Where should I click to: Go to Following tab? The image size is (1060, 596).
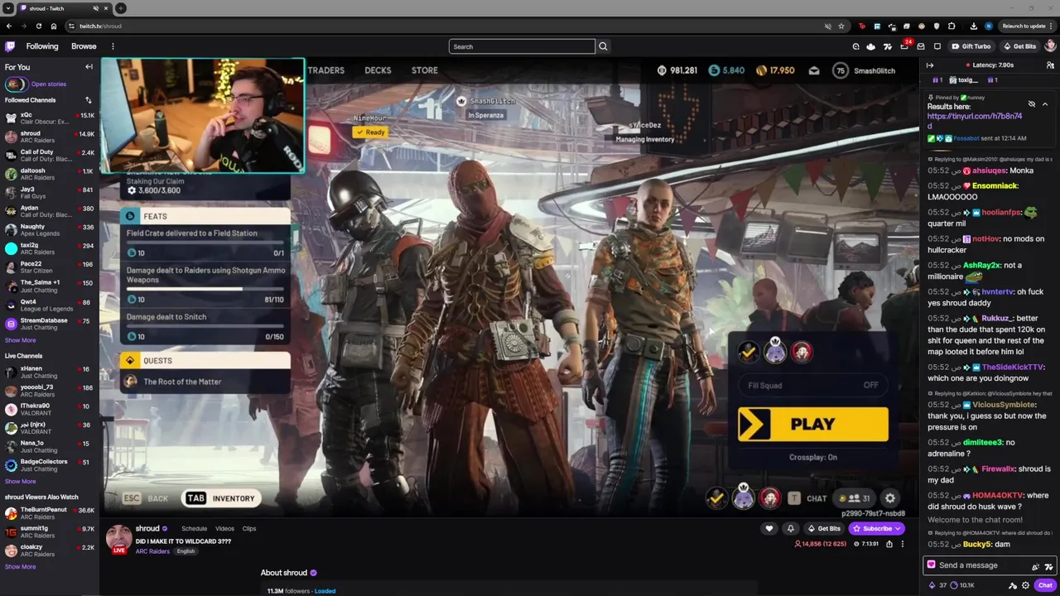42,46
